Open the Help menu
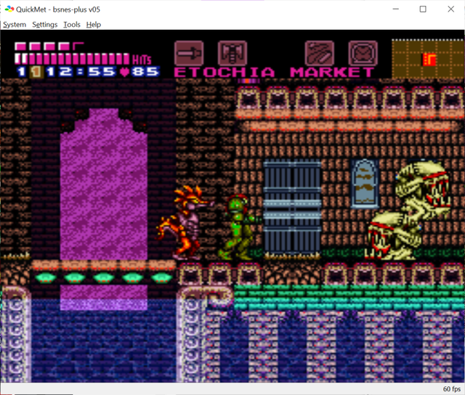Screen dimensions: 465x395 [x=94, y=25]
